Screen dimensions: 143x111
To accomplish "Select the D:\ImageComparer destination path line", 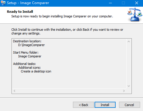I will (31, 45).
